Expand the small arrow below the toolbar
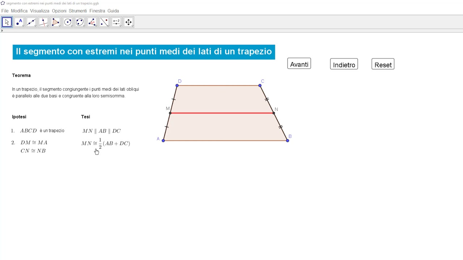The image size is (463, 260). pyautogui.click(x=2, y=31)
